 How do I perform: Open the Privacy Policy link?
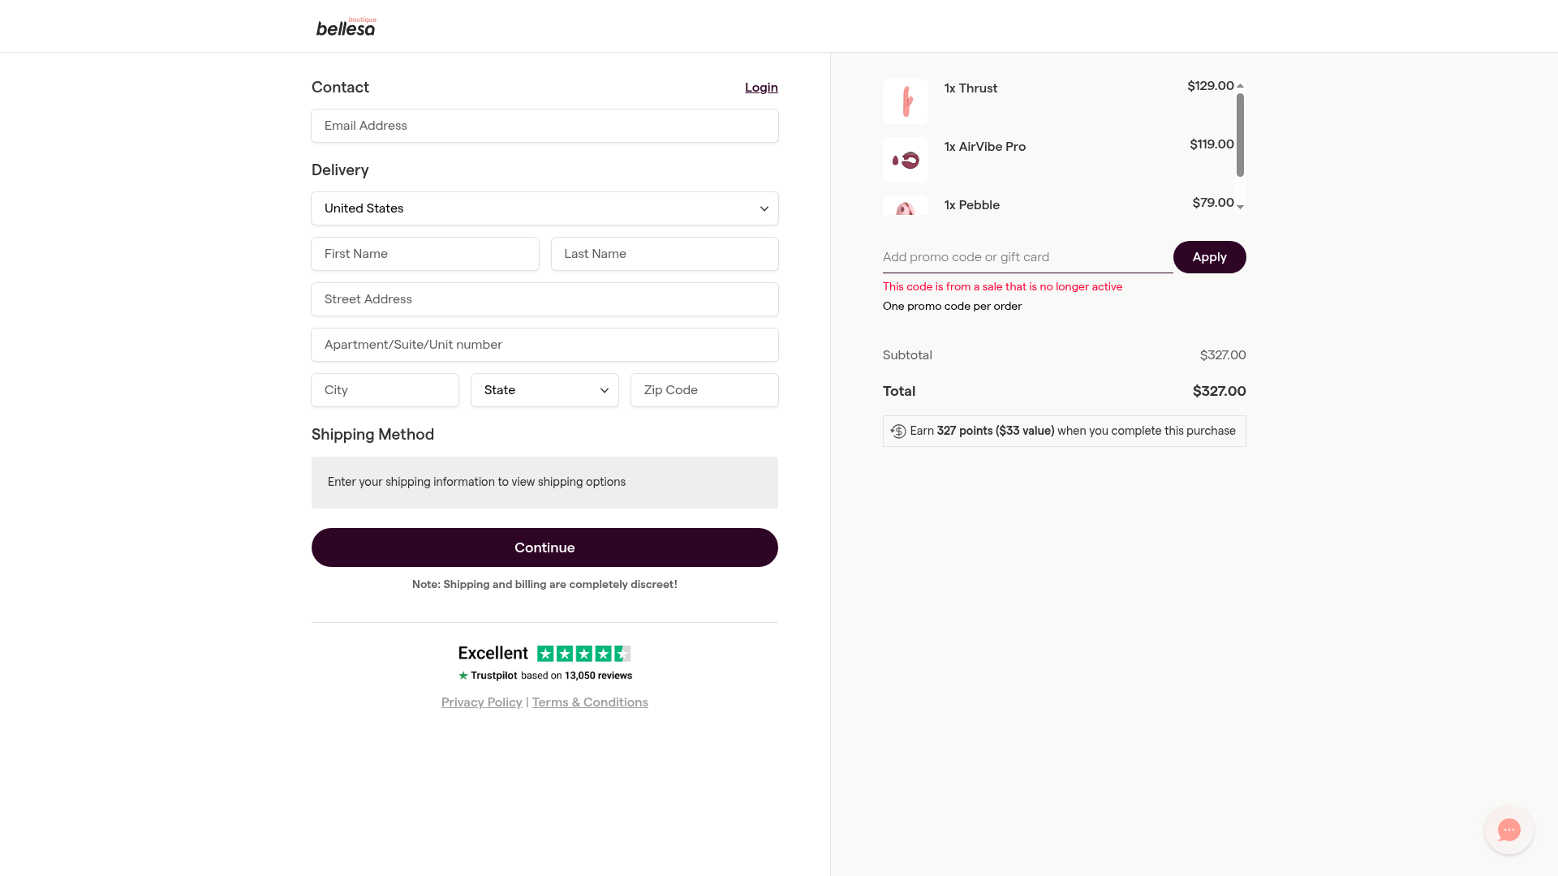481,702
